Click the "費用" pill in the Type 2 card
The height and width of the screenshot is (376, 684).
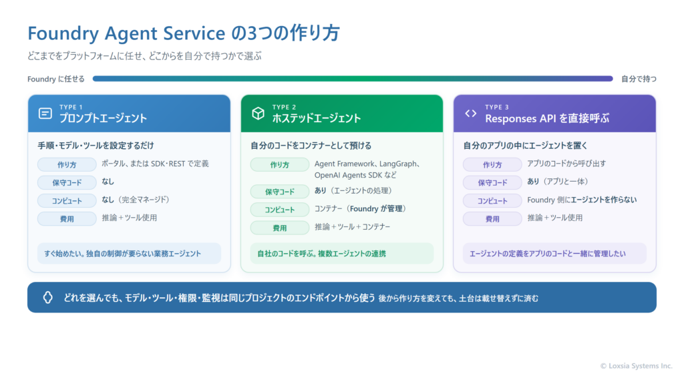pos(280,228)
